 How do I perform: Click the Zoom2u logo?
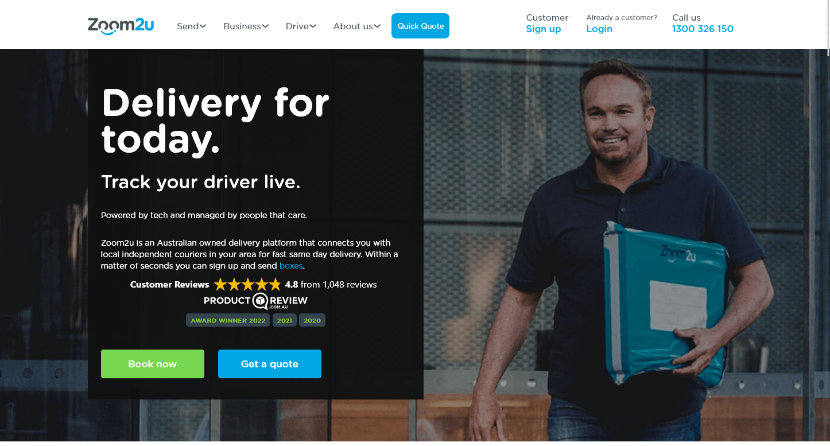click(x=121, y=26)
